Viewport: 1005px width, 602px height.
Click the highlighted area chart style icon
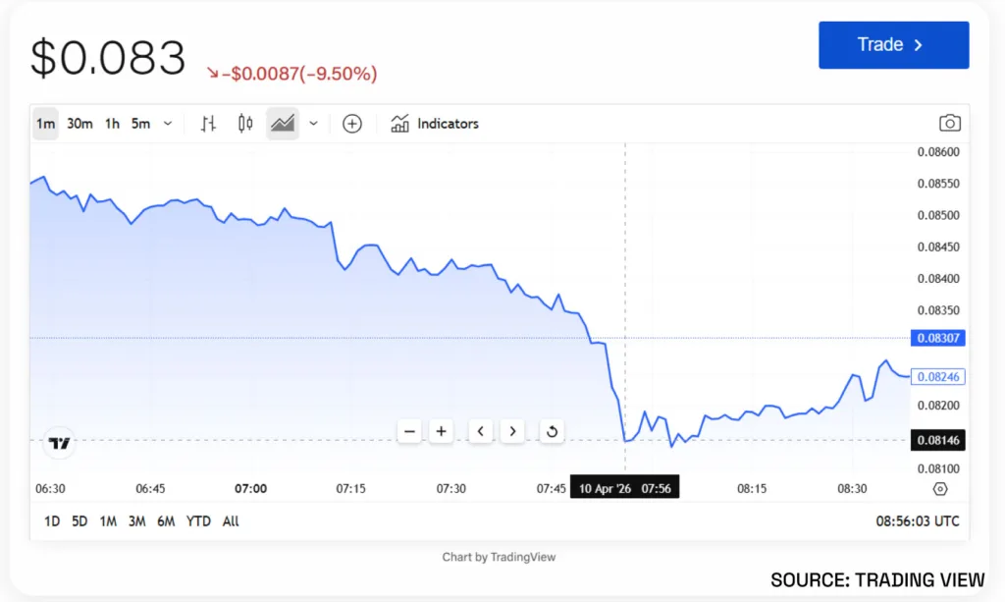283,123
